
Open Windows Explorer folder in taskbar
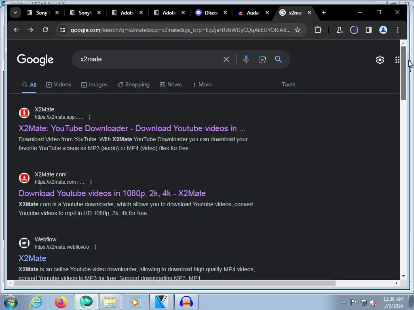tap(110, 302)
